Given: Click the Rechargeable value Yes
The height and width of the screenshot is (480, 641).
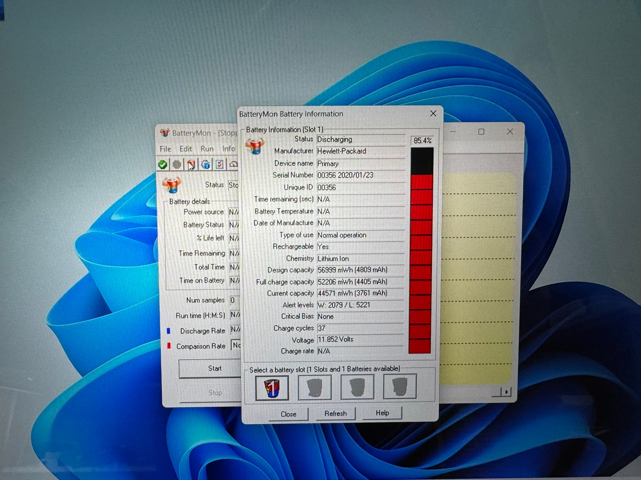Looking at the screenshot, I should tap(361, 247).
